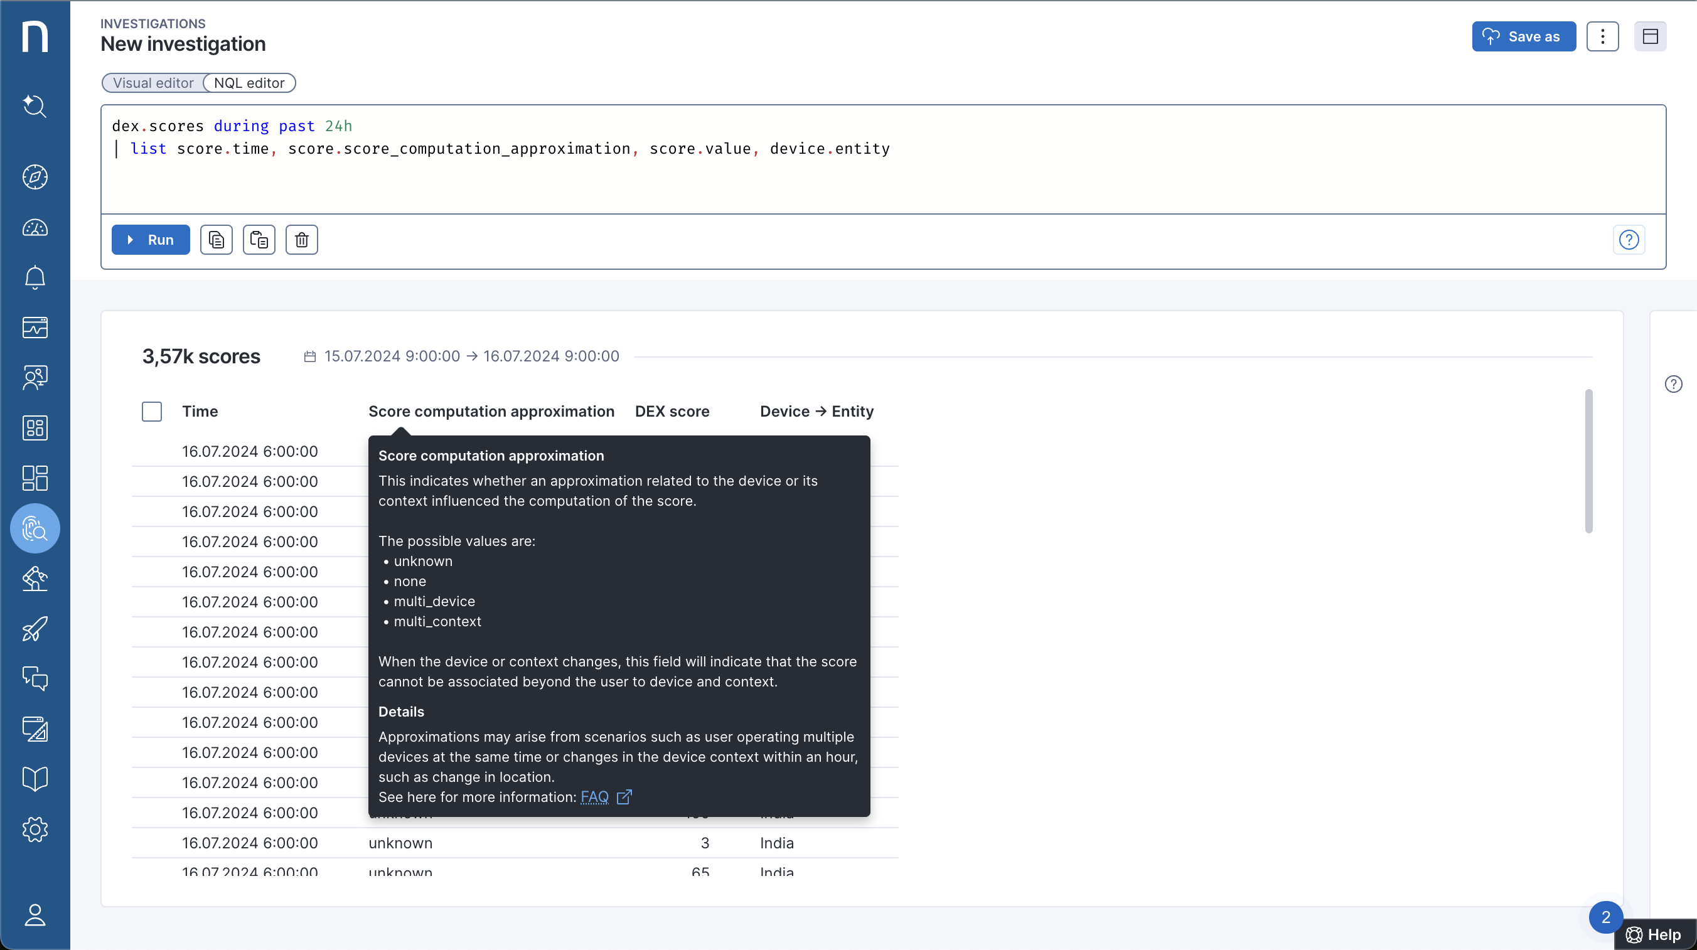Open the alerts bell icon in sidebar
Screen dimensions: 1697x950
(x=35, y=277)
